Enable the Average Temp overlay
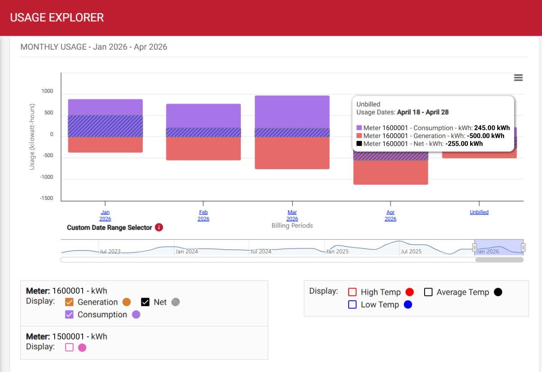542x372 pixels. [427, 292]
